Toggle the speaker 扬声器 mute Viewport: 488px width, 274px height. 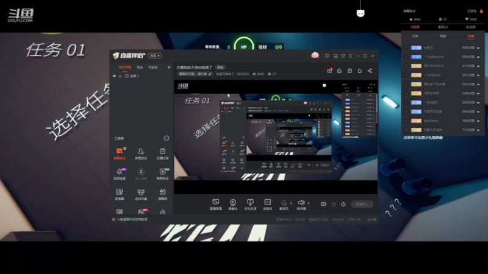pyautogui.click(x=301, y=205)
